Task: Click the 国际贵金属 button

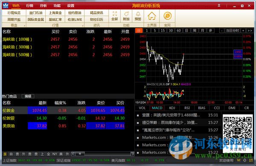Action: coord(36,20)
